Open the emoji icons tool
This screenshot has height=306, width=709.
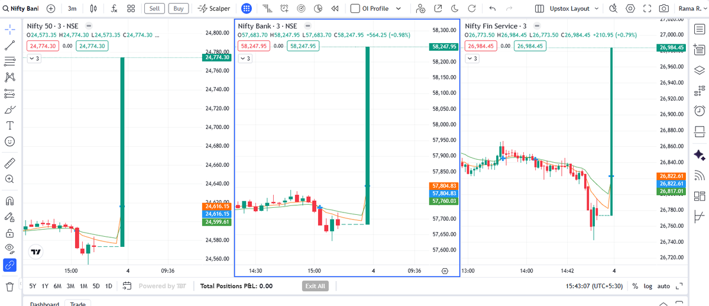[10, 141]
